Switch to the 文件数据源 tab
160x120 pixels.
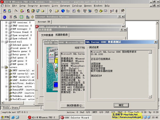(x=47, y=35)
